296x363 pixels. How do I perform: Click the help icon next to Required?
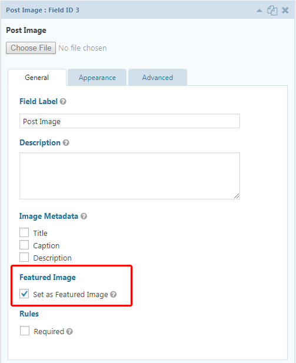pyautogui.click(x=69, y=331)
